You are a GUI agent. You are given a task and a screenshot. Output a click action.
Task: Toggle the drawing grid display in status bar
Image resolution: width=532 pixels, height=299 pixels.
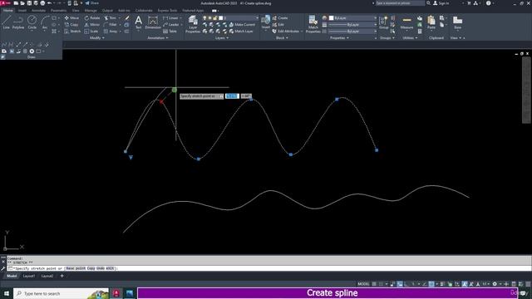374,284
